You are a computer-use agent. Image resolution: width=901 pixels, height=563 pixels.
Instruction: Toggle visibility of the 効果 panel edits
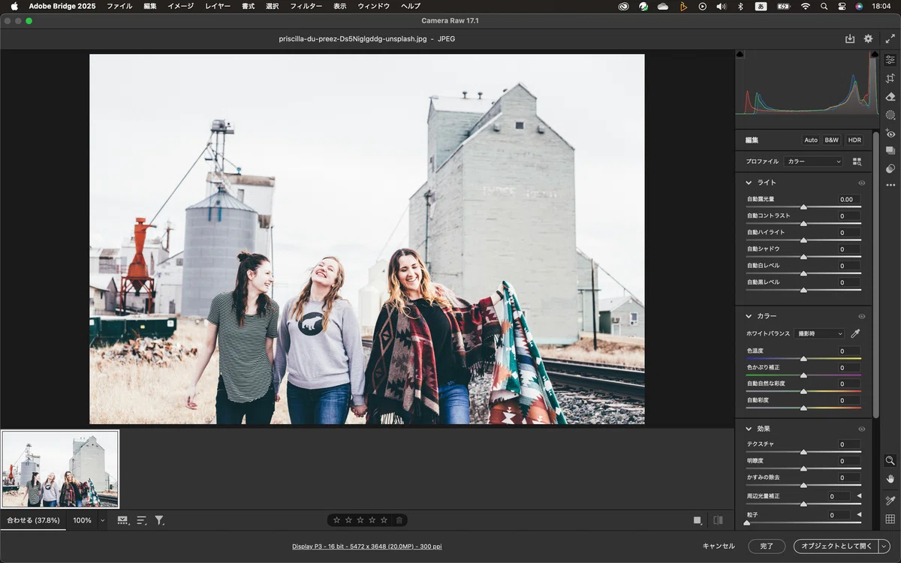(862, 429)
